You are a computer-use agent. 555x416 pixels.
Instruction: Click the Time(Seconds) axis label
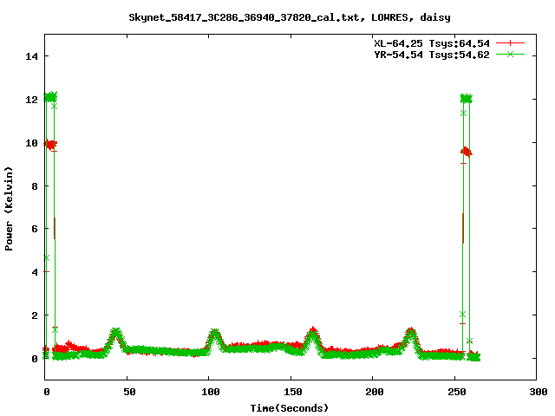click(x=290, y=408)
